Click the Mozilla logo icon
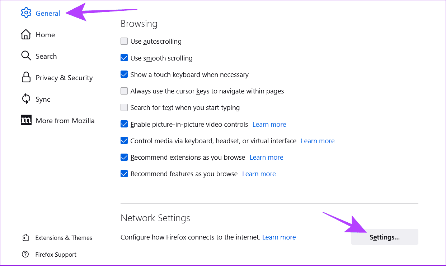 coord(26,121)
